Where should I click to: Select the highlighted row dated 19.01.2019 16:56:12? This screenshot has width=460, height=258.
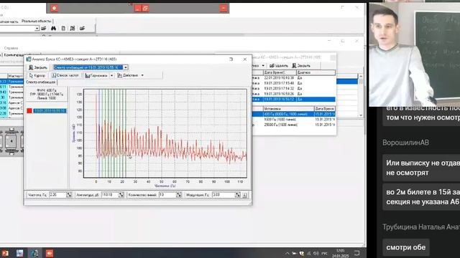pos(293,99)
